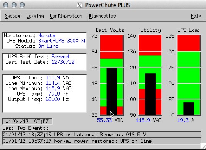
Task: Click the On Line status value
Action: click(x=48, y=46)
